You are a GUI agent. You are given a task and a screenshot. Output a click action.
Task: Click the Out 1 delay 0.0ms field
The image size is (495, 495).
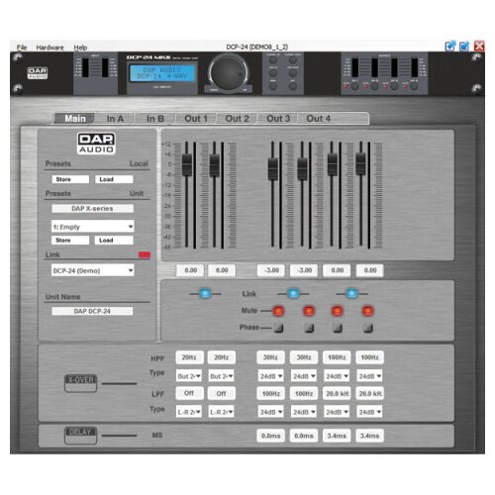[270, 436]
